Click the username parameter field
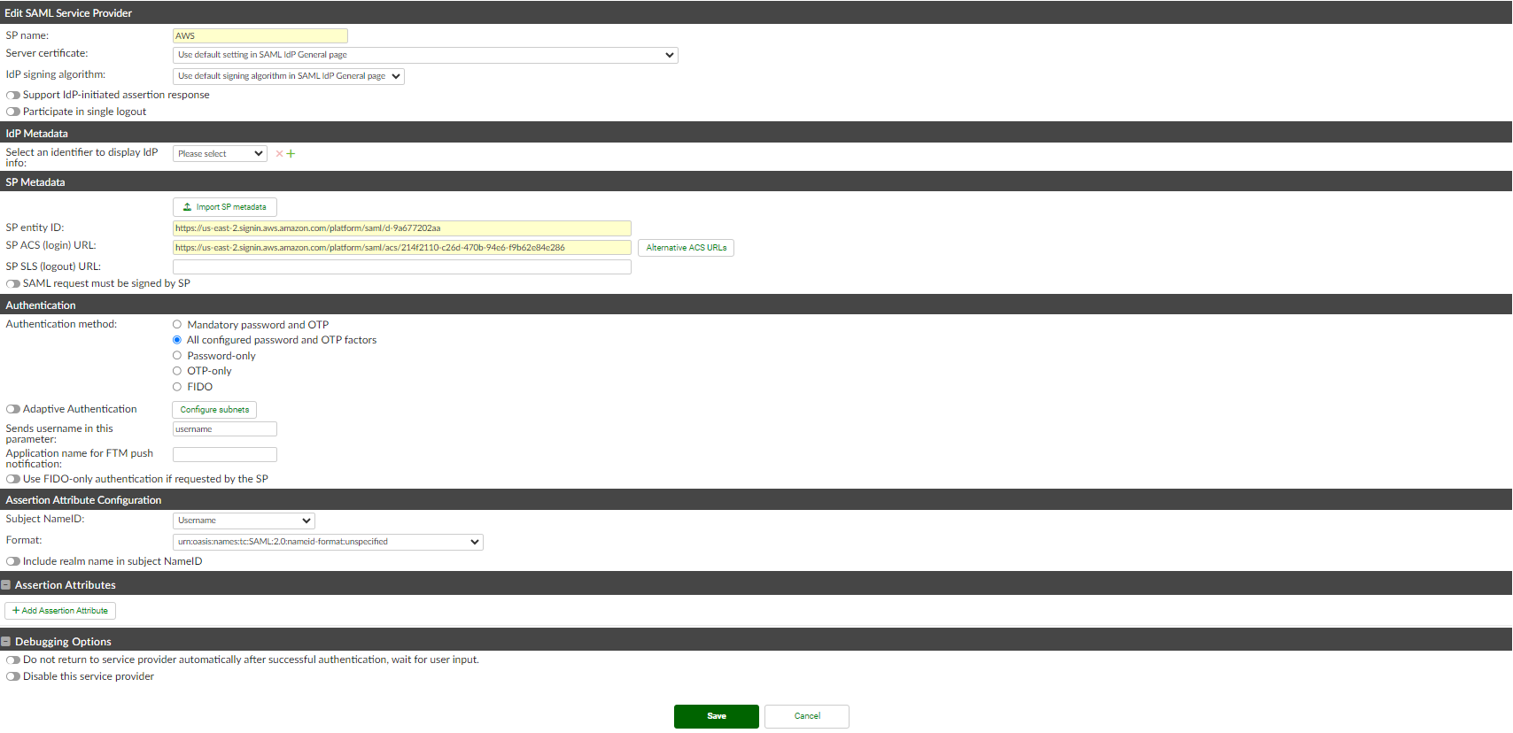1513x733 pixels. pos(225,429)
